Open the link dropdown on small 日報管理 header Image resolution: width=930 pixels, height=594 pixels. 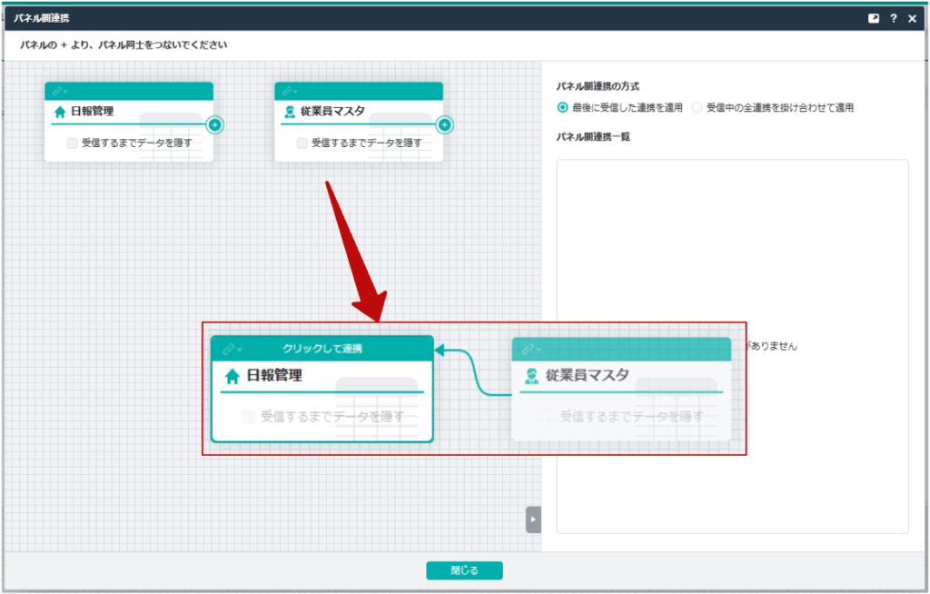point(60,91)
